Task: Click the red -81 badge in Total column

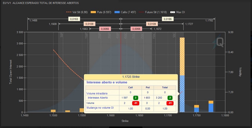Action: (x=170, y=103)
